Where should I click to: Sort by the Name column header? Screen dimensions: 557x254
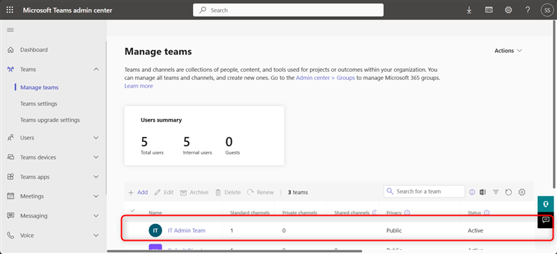coord(155,213)
